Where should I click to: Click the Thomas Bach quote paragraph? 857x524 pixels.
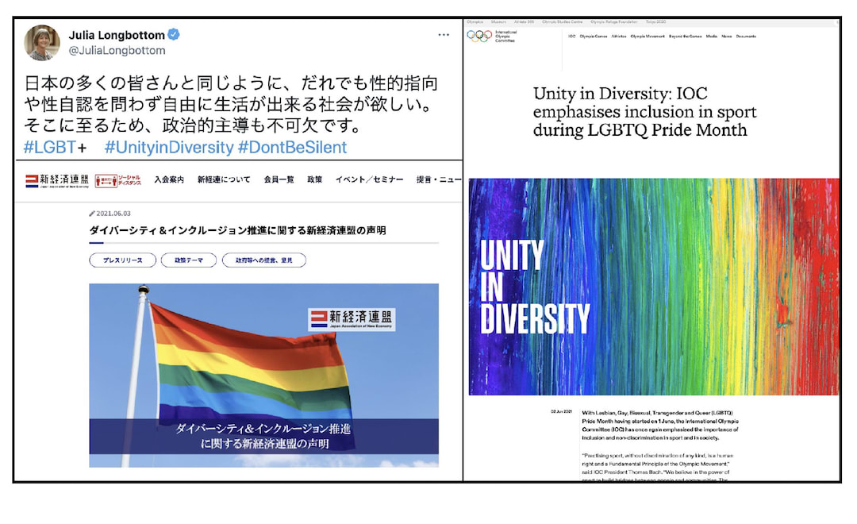658,468
